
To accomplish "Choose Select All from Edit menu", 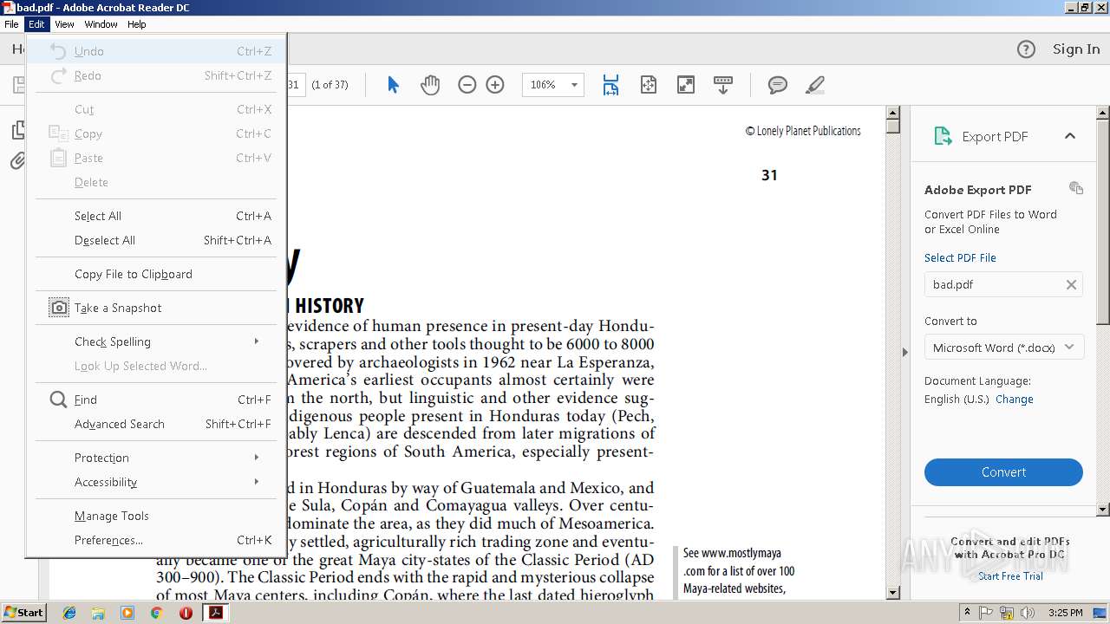I will click(156, 216).
